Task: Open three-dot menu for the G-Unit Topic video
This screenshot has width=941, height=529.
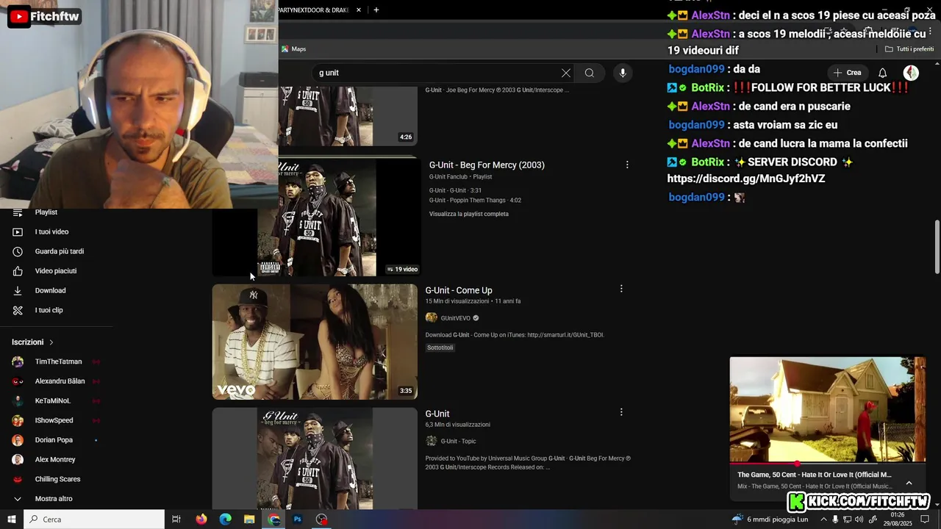Action: [x=621, y=412]
